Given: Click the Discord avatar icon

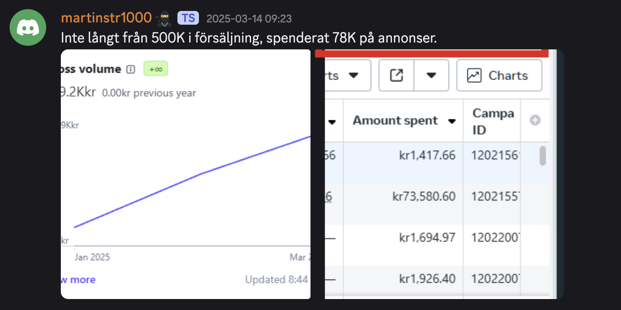Looking at the screenshot, I should click(x=28, y=27).
